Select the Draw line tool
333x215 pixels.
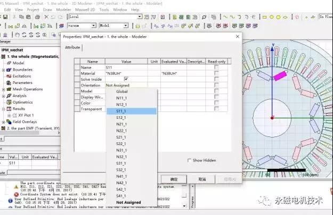pyautogui.click(x=225, y=17)
